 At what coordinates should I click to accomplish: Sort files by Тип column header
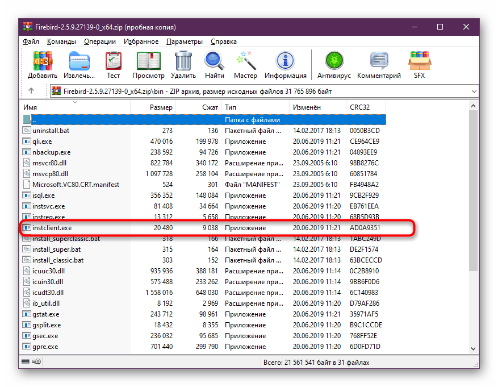(256, 107)
